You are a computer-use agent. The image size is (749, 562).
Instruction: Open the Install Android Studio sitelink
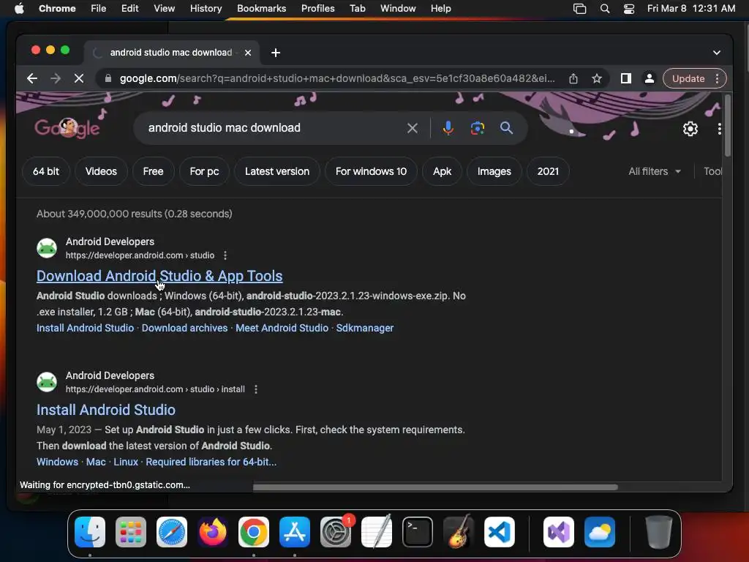pyautogui.click(x=85, y=328)
